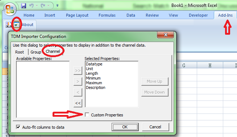
Task: Go to Page Layout tab
Action: point(77,15)
